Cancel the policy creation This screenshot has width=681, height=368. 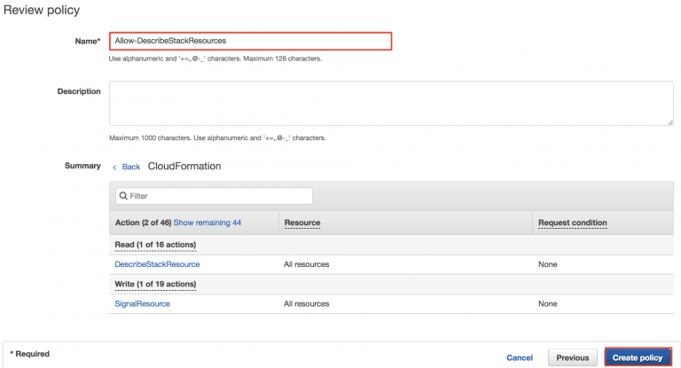click(519, 357)
